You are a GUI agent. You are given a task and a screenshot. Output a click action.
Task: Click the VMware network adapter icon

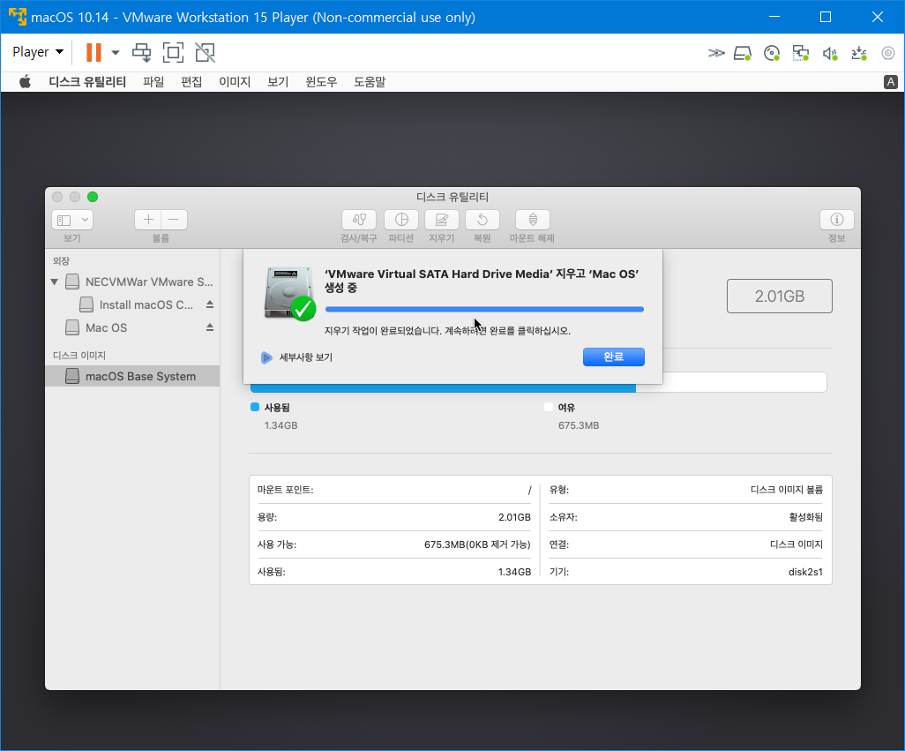tap(801, 53)
